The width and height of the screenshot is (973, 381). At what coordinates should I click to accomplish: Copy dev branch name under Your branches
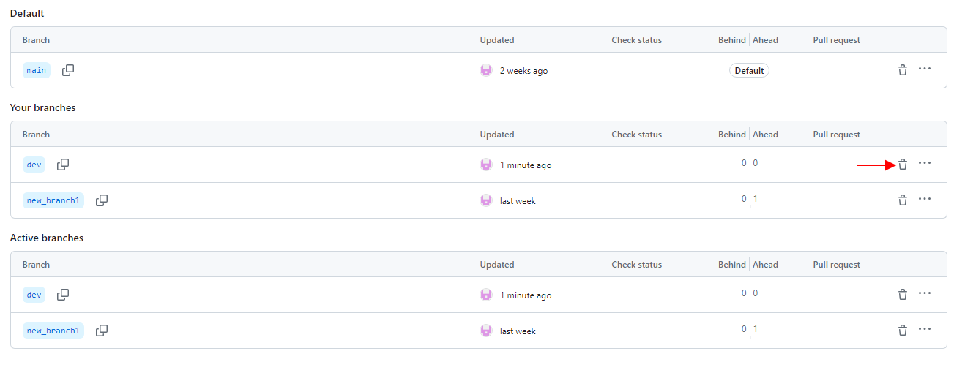click(x=63, y=165)
